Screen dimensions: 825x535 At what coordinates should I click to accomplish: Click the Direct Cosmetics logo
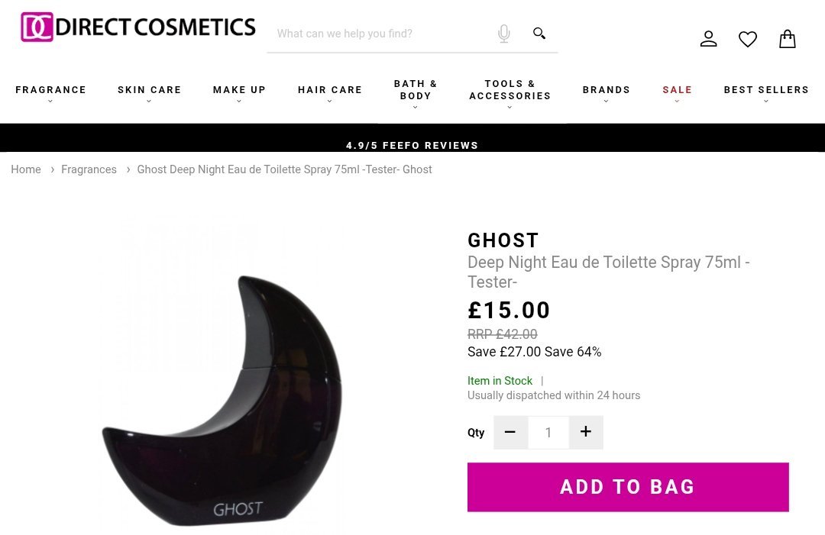(137, 27)
